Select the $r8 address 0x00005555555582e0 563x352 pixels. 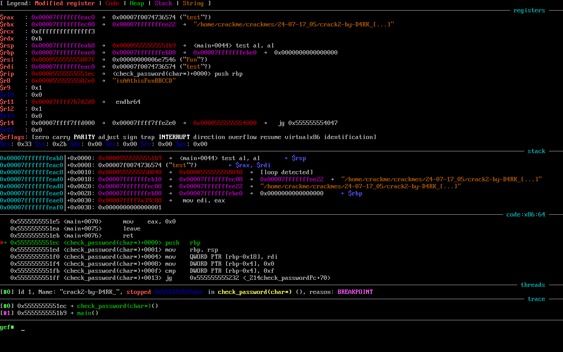coord(63,81)
